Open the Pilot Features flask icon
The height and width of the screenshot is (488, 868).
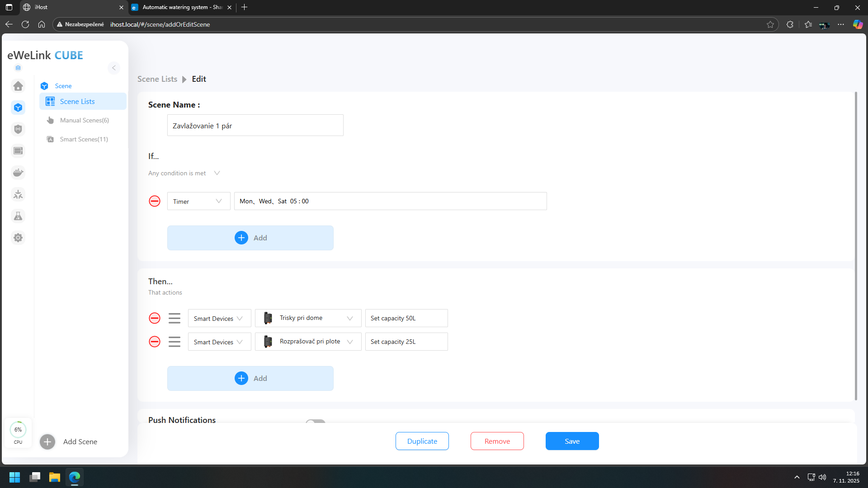pyautogui.click(x=18, y=216)
